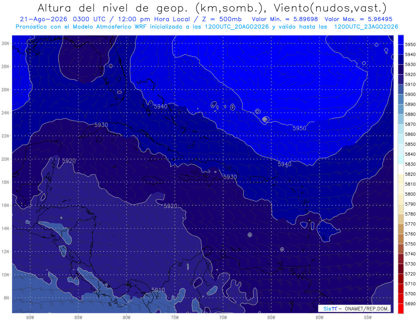
Task: Click 'Valor Min. = 5.89698' text
Action: click(285, 19)
